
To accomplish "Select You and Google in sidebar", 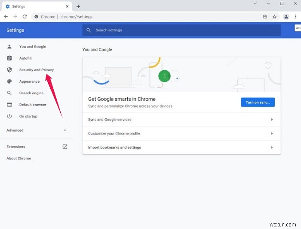I will click(33, 46).
